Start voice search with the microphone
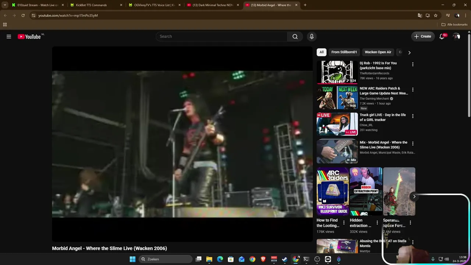 pos(312,36)
